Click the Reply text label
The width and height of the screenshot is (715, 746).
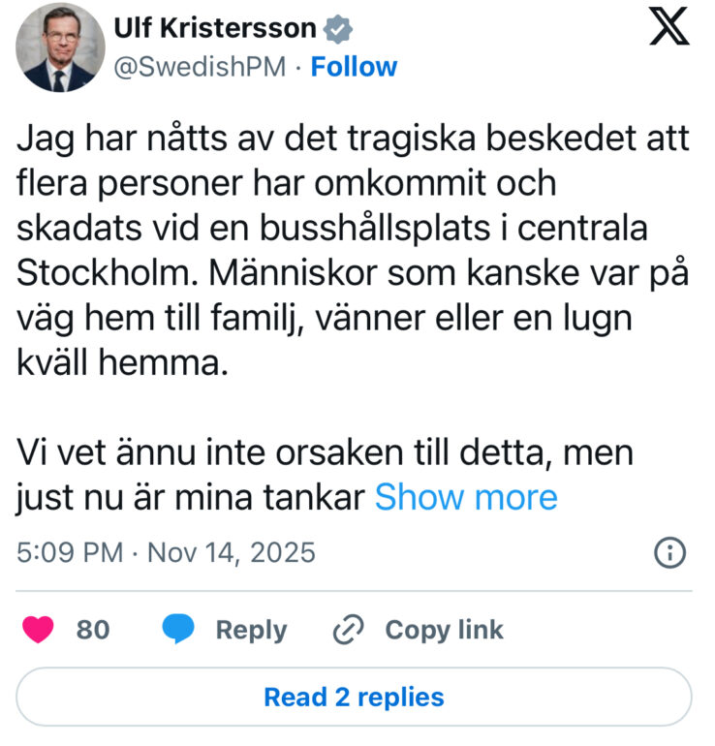coord(251,630)
